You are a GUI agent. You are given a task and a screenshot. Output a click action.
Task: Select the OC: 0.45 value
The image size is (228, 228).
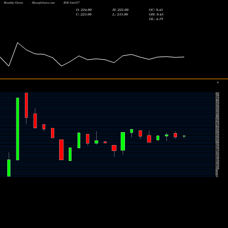coord(156,10)
